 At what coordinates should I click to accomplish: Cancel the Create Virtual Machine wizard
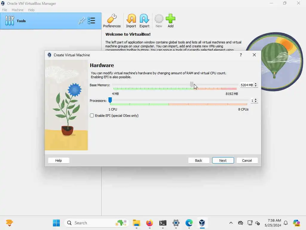pos(247,161)
